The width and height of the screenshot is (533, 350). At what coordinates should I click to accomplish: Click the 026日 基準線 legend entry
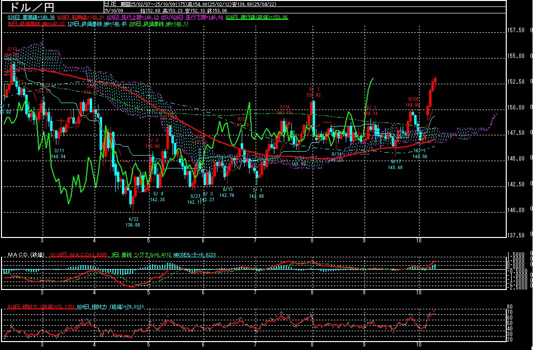pyautogui.click(x=28, y=17)
